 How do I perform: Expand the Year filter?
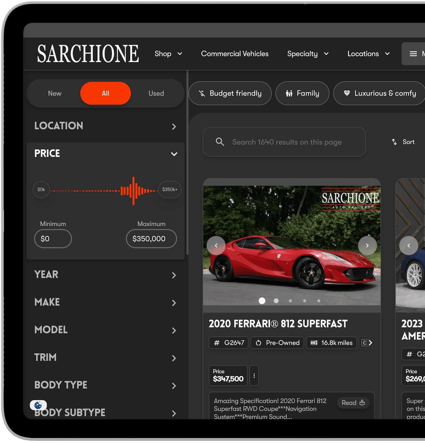[x=106, y=275]
